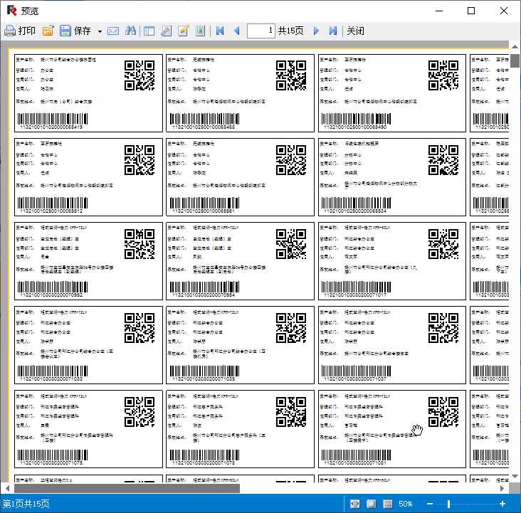Open a report file with the folder icon

click(x=48, y=31)
